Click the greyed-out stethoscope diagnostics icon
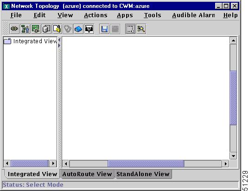Viewport: 249px width, 191px height. [68, 29]
